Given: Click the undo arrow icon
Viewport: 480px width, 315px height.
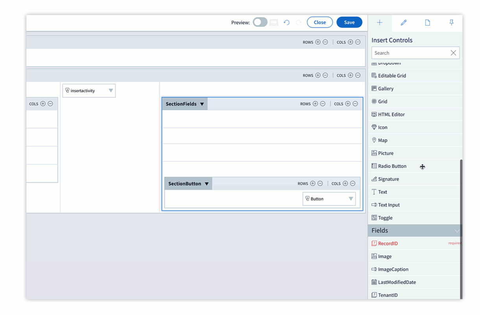Looking at the screenshot, I should (x=286, y=22).
